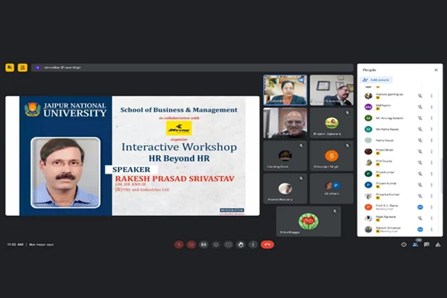The height and width of the screenshot is (298, 447).
Task: Select the Shivpujan Singh participant tile
Action: (x=332, y=156)
